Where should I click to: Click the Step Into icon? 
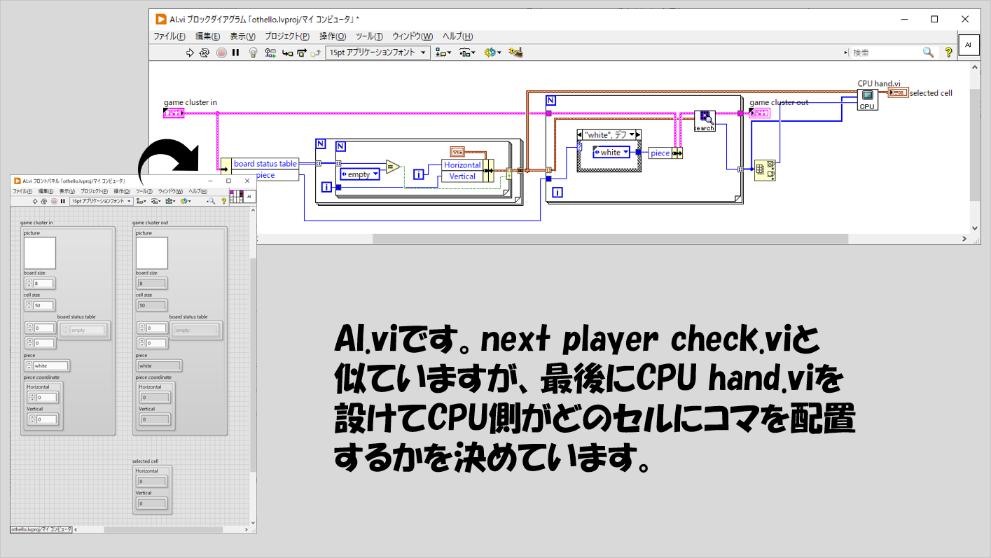(286, 53)
